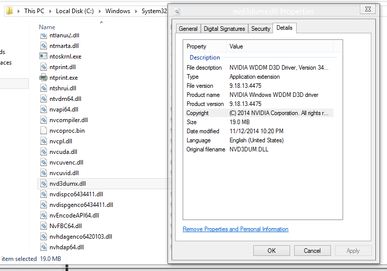Click the OK button

[271, 251]
